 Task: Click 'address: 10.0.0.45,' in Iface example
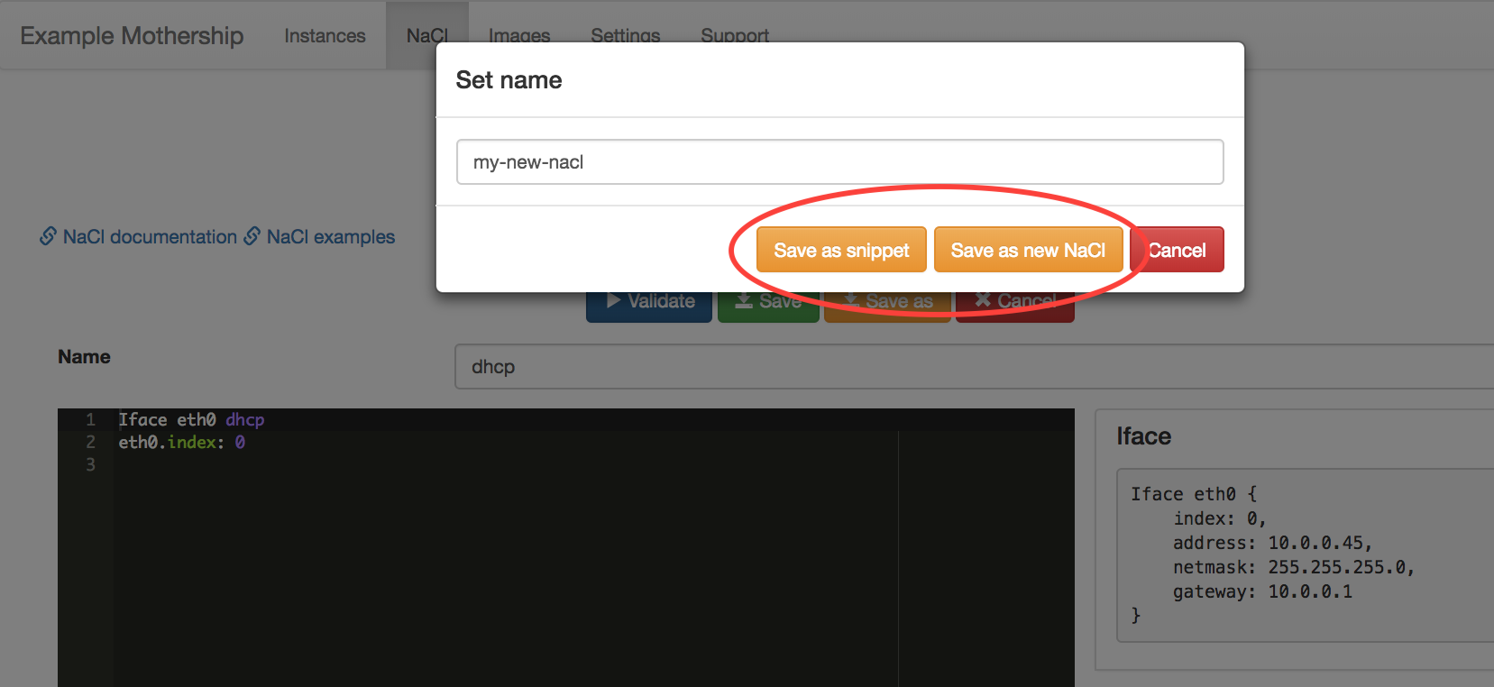pyautogui.click(x=1272, y=544)
